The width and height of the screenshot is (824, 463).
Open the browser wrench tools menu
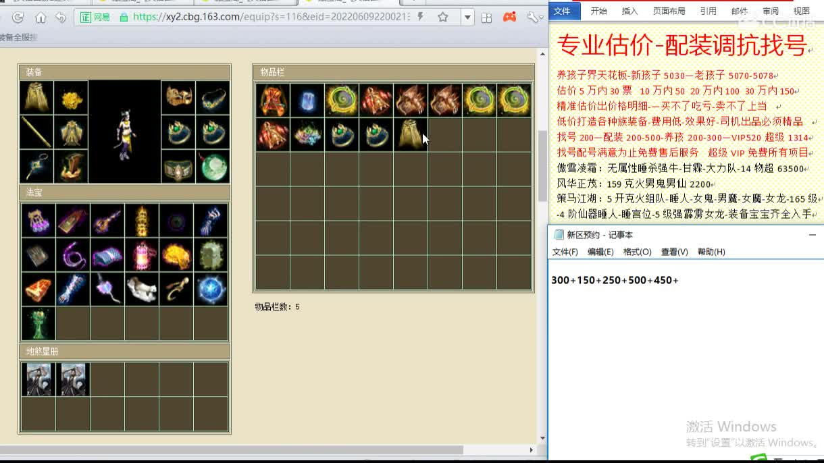click(533, 17)
